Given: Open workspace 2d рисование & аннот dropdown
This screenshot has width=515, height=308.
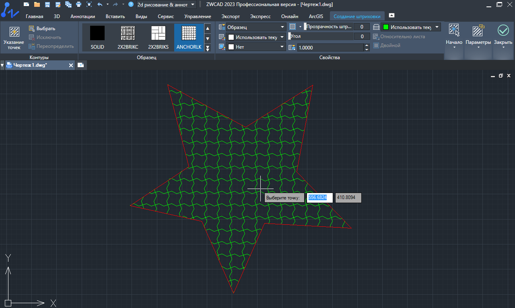Looking at the screenshot, I should (x=166, y=5).
